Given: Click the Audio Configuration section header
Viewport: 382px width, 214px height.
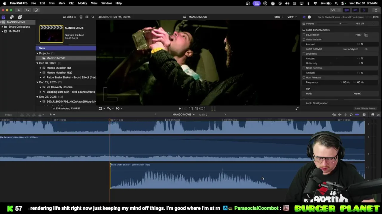Looking at the screenshot, I should [x=317, y=103].
